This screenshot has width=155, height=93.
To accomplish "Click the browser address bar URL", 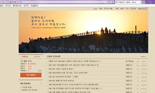I will [12, 2].
